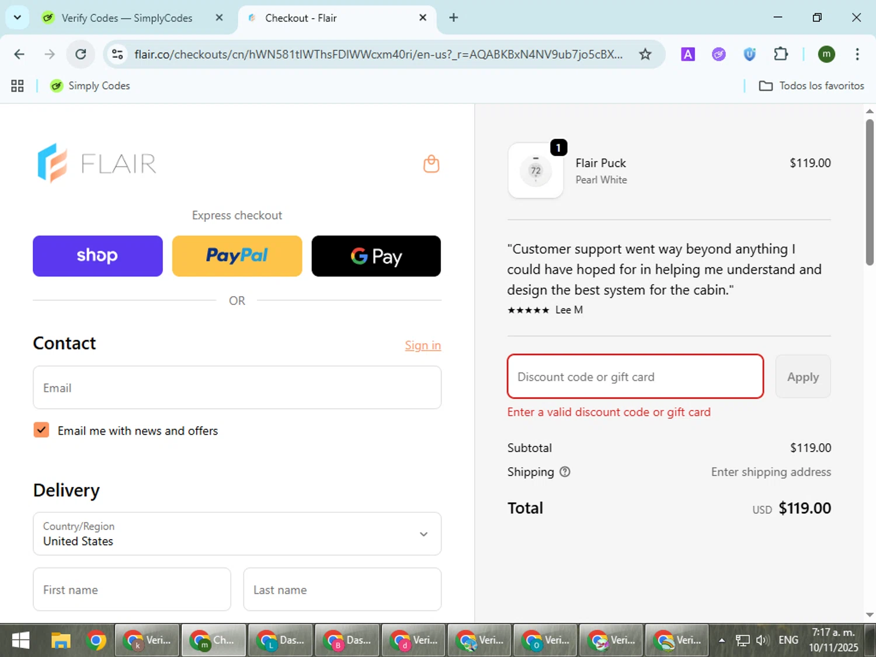
Task: Click the ENG language indicator
Action: tap(788, 640)
